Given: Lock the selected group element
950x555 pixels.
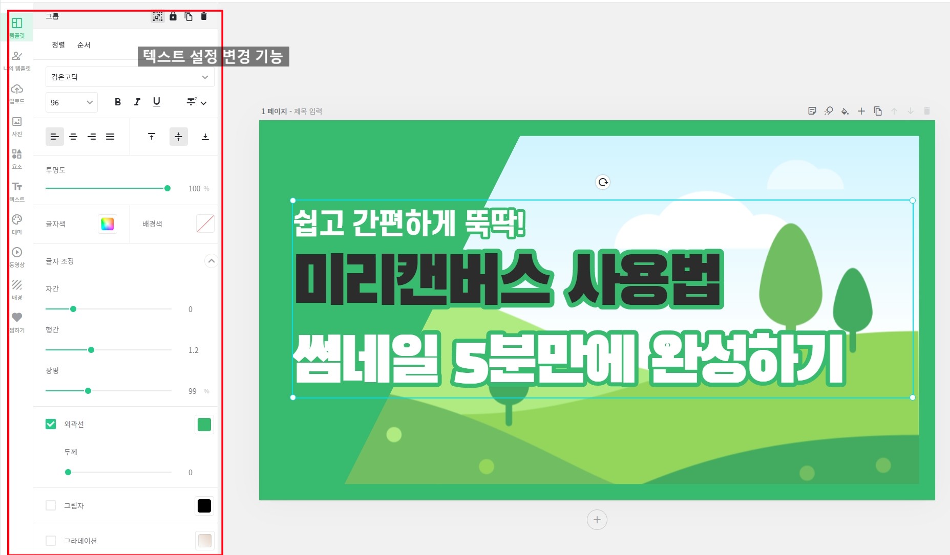Looking at the screenshot, I should click(x=173, y=16).
